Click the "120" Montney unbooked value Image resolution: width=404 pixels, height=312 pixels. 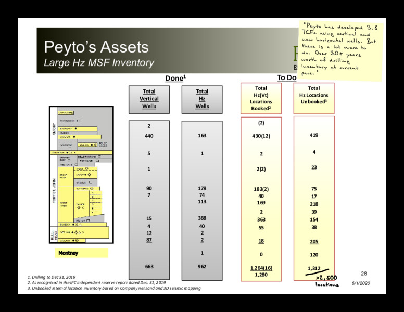point(314,255)
